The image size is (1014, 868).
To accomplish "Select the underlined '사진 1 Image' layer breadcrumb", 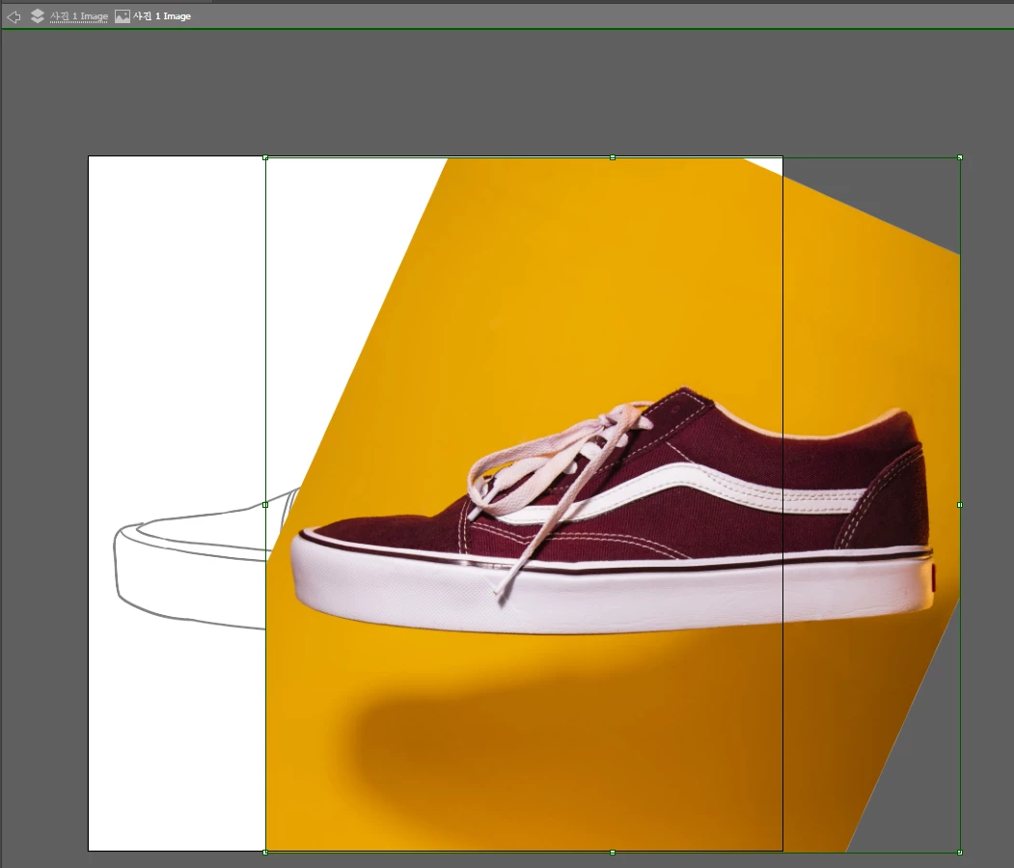I will 79,16.
